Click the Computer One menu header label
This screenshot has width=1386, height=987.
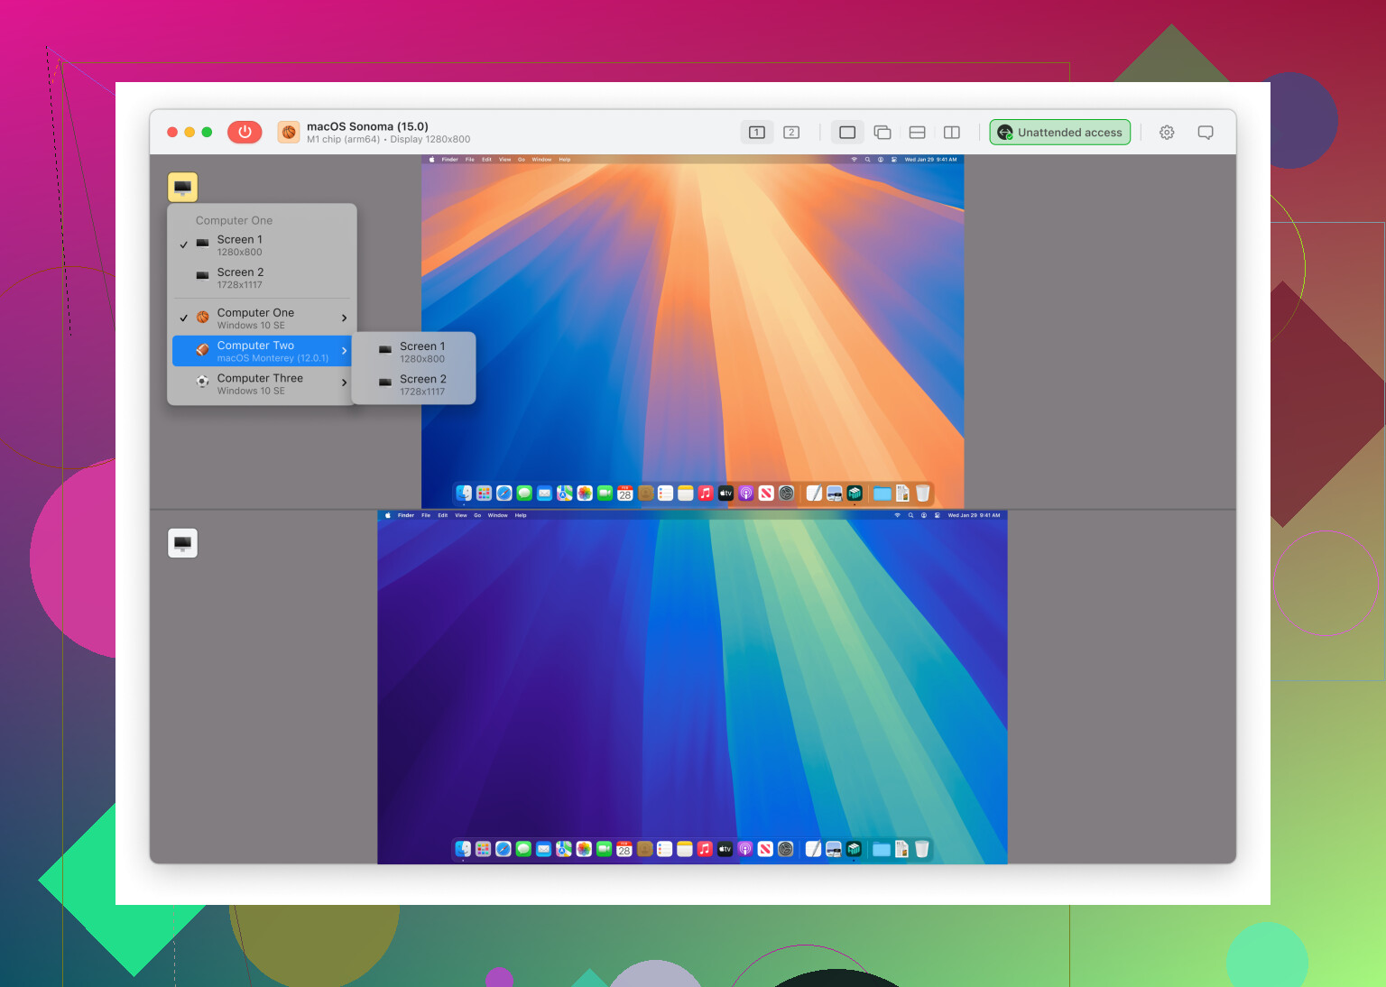[x=234, y=220]
